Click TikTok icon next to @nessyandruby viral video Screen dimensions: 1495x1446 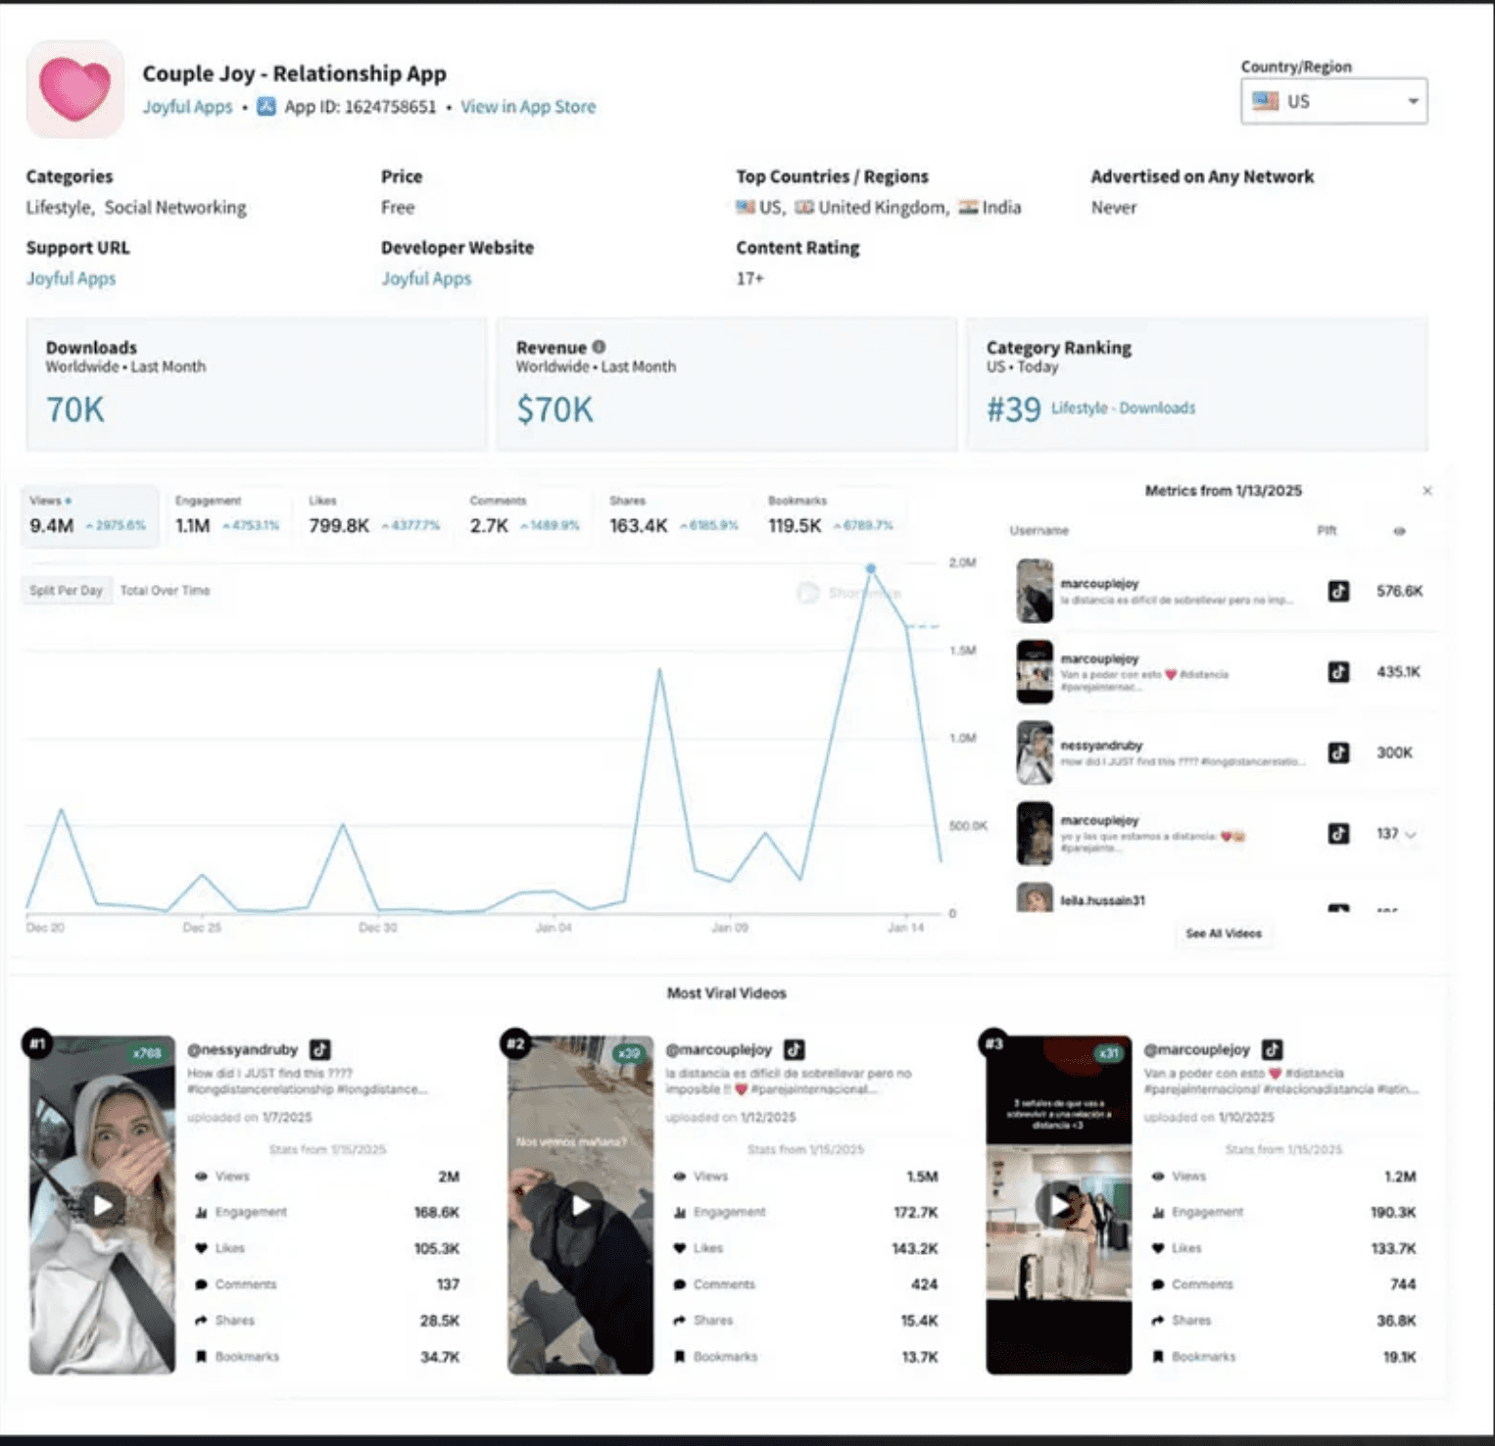point(320,1049)
